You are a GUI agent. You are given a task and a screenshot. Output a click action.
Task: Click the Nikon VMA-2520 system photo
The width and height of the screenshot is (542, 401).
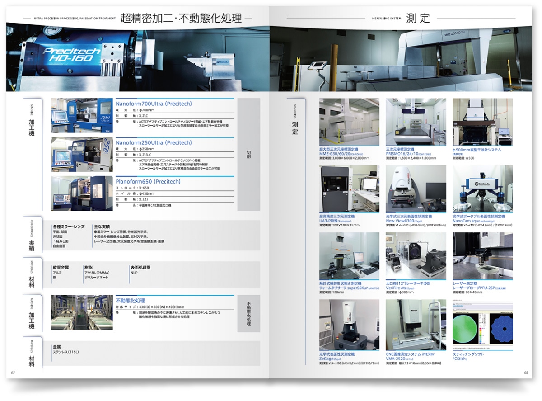click(416, 324)
